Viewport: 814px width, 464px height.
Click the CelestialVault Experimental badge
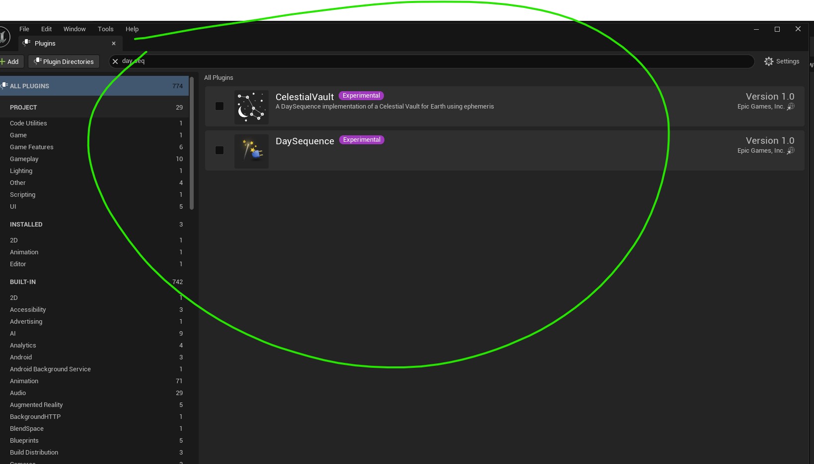click(x=361, y=96)
